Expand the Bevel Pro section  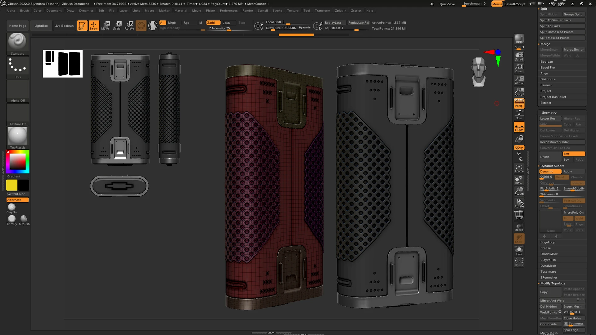pos(548,68)
